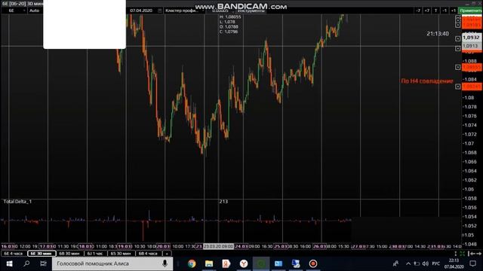Open Task View on the taskbar
Image resolution: width=483 pixels, height=271 pixels.
(44, 263)
